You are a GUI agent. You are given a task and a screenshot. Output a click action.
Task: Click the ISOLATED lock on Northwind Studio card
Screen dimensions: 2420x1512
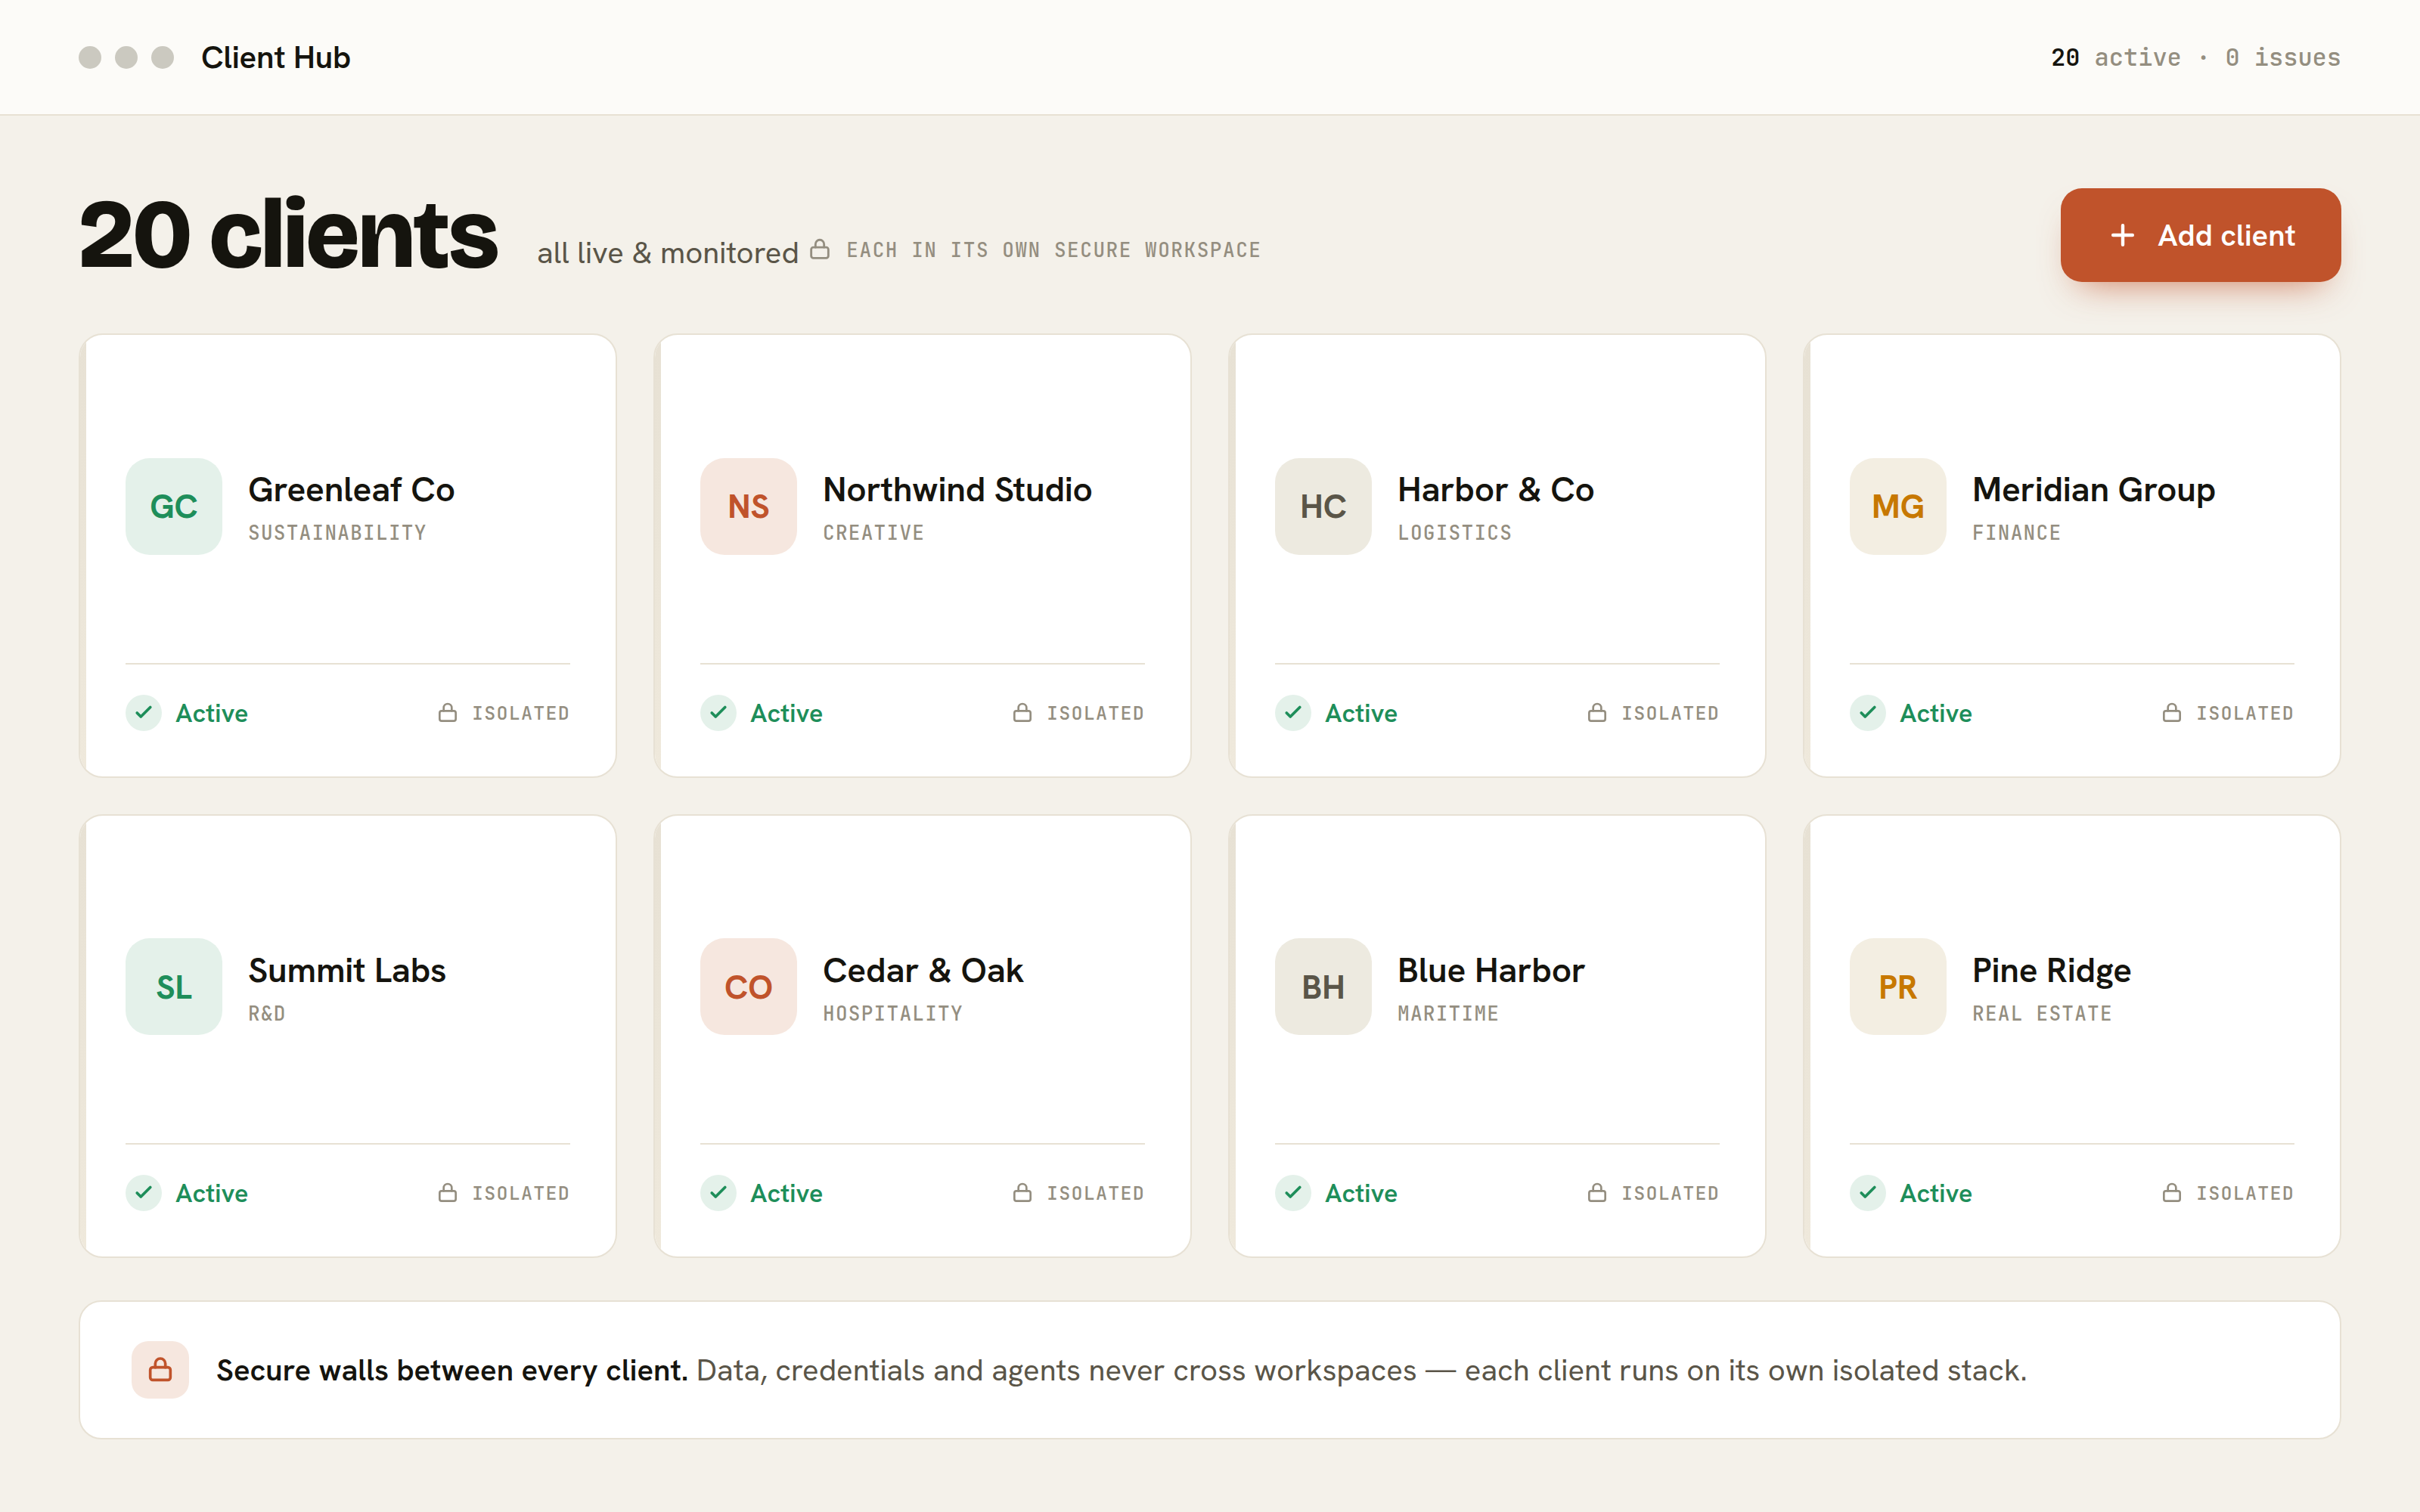point(1022,713)
